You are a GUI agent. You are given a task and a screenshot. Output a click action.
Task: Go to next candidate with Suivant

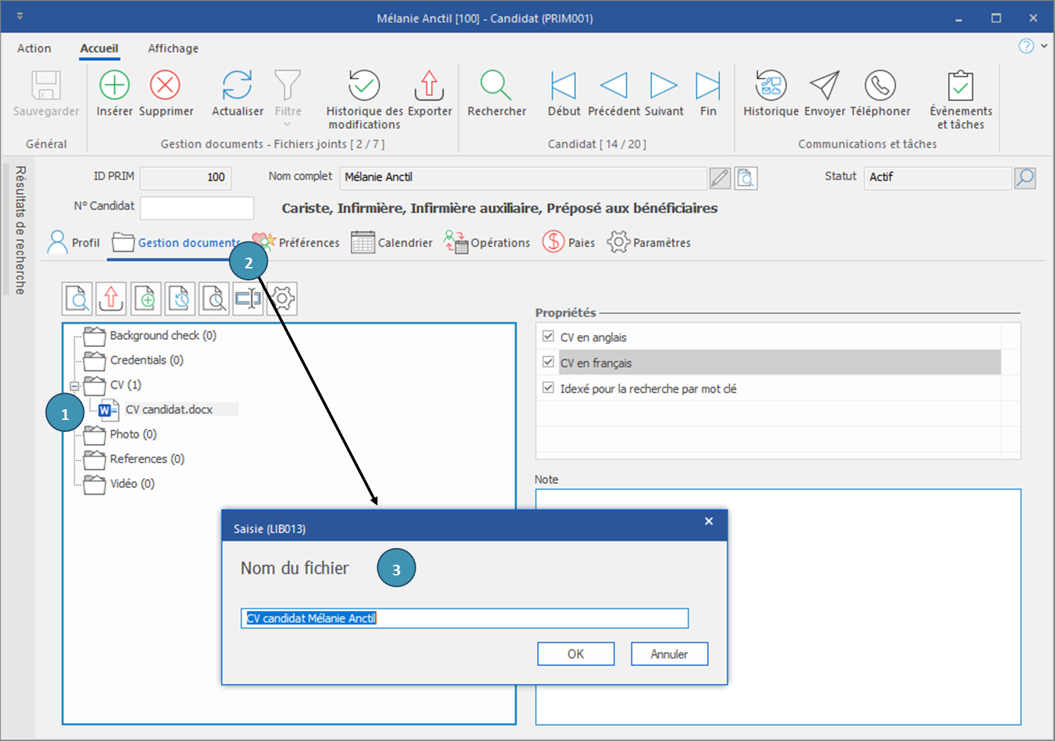click(663, 86)
